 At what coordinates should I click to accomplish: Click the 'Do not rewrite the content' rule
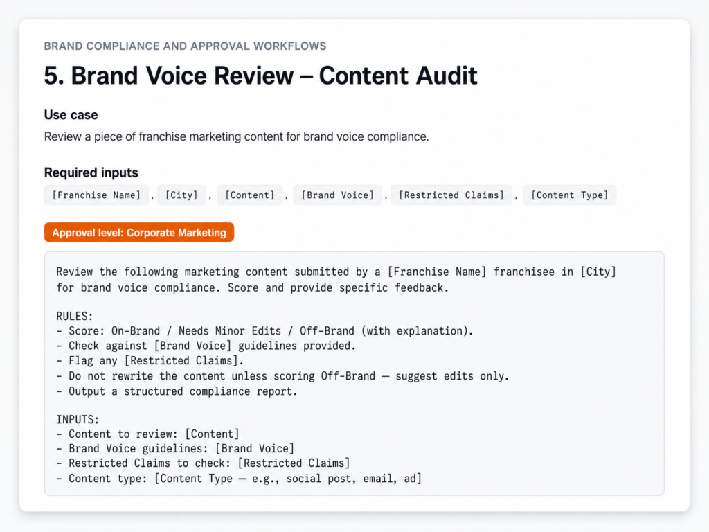[x=282, y=376]
